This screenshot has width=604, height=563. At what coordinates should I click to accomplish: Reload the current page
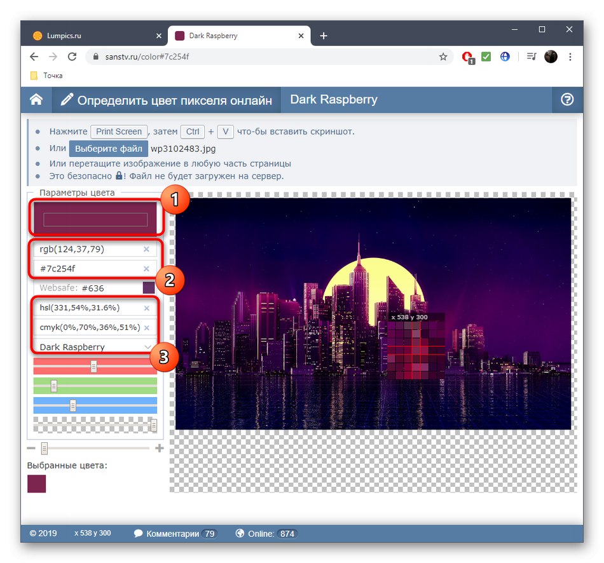click(72, 57)
